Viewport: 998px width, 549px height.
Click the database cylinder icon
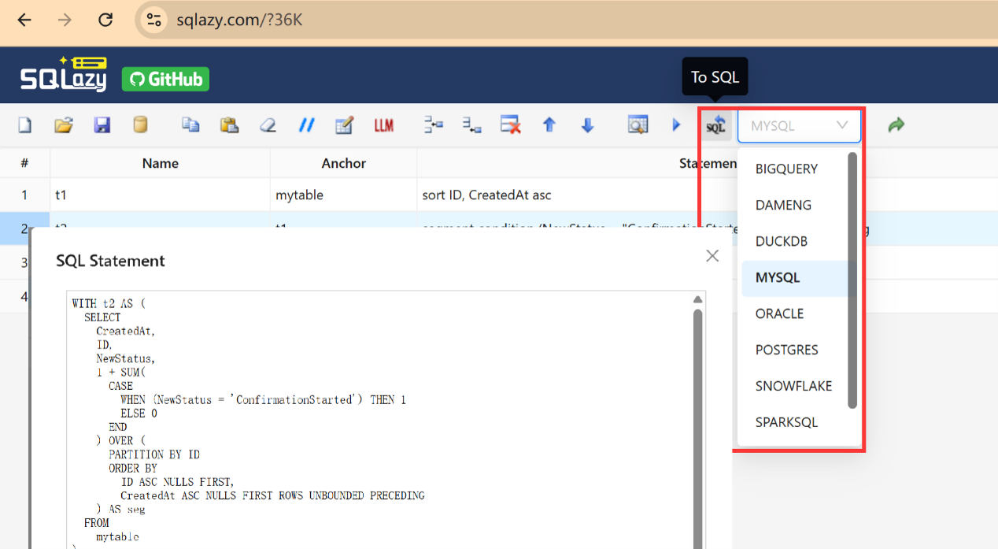140,125
